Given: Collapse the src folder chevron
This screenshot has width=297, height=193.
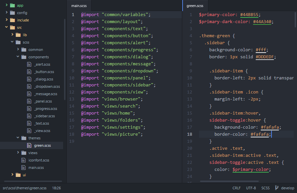Looking at the screenshot, I should (x=7, y=27).
